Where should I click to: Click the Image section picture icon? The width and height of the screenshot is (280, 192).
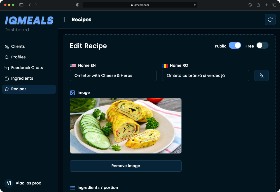coord(73,93)
